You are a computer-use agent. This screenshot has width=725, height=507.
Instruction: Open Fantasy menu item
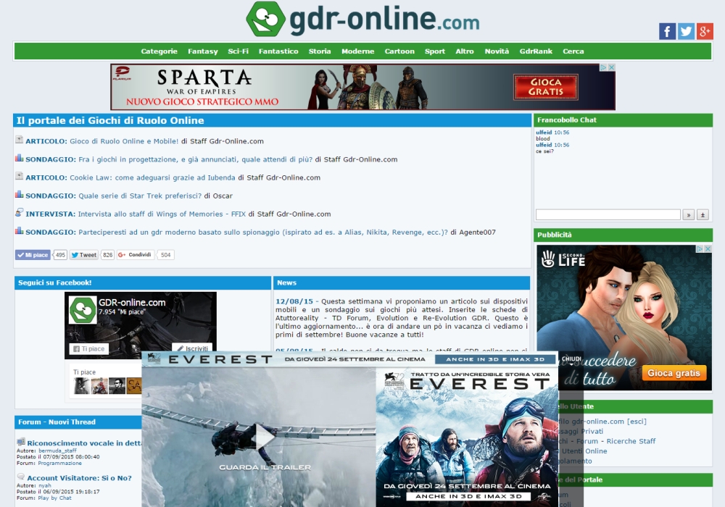pyautogui.click(x=202, y=51)
